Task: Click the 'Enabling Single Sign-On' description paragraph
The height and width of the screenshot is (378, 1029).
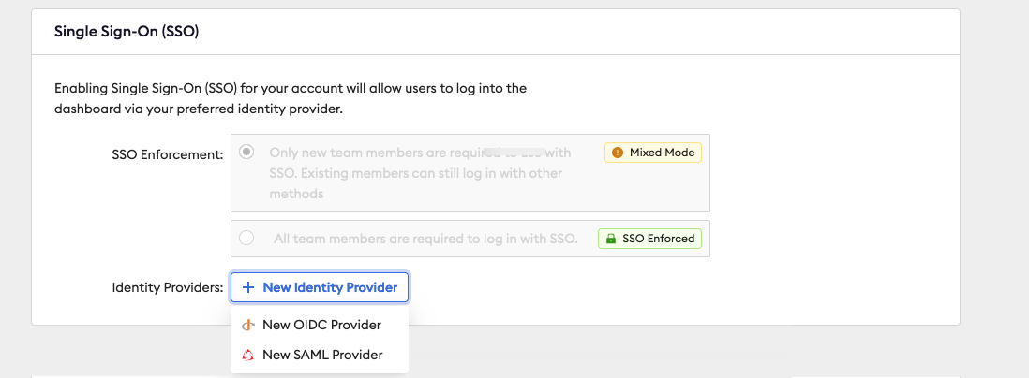Action: point(291,88)
